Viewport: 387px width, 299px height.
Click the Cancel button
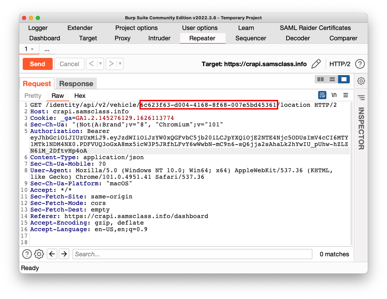69,64
